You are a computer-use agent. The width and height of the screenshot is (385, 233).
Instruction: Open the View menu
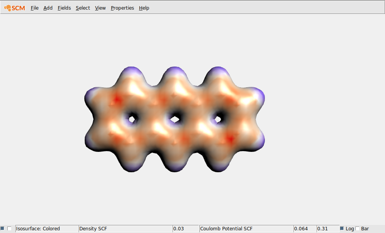(100, 8)
